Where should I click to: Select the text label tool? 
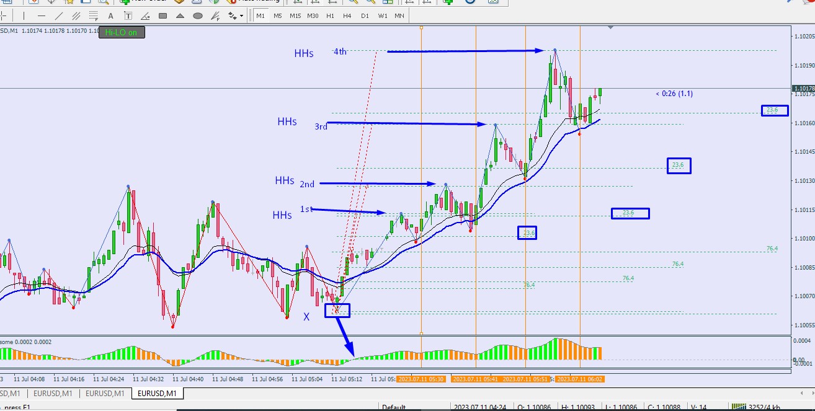click(x=128, y=15)
